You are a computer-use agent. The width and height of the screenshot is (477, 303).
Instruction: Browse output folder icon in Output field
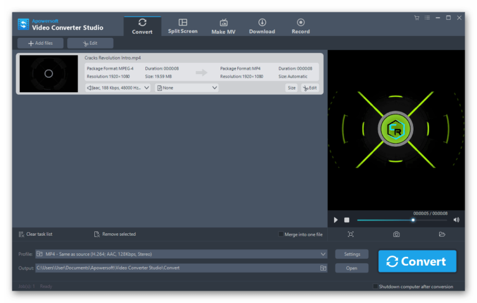pyautogui.click(x=323, y=268)
